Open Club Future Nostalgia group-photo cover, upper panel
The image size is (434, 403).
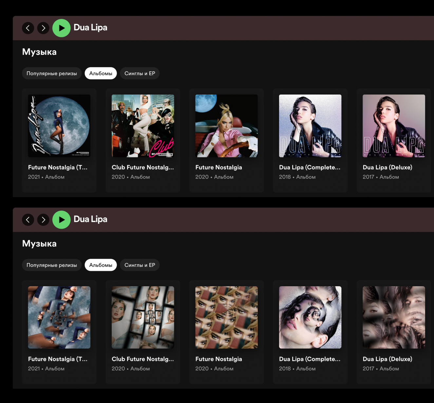coord(143,126)
